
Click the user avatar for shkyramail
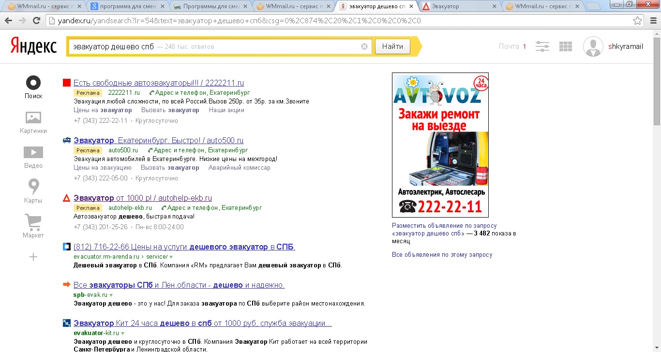coord(593,46)
